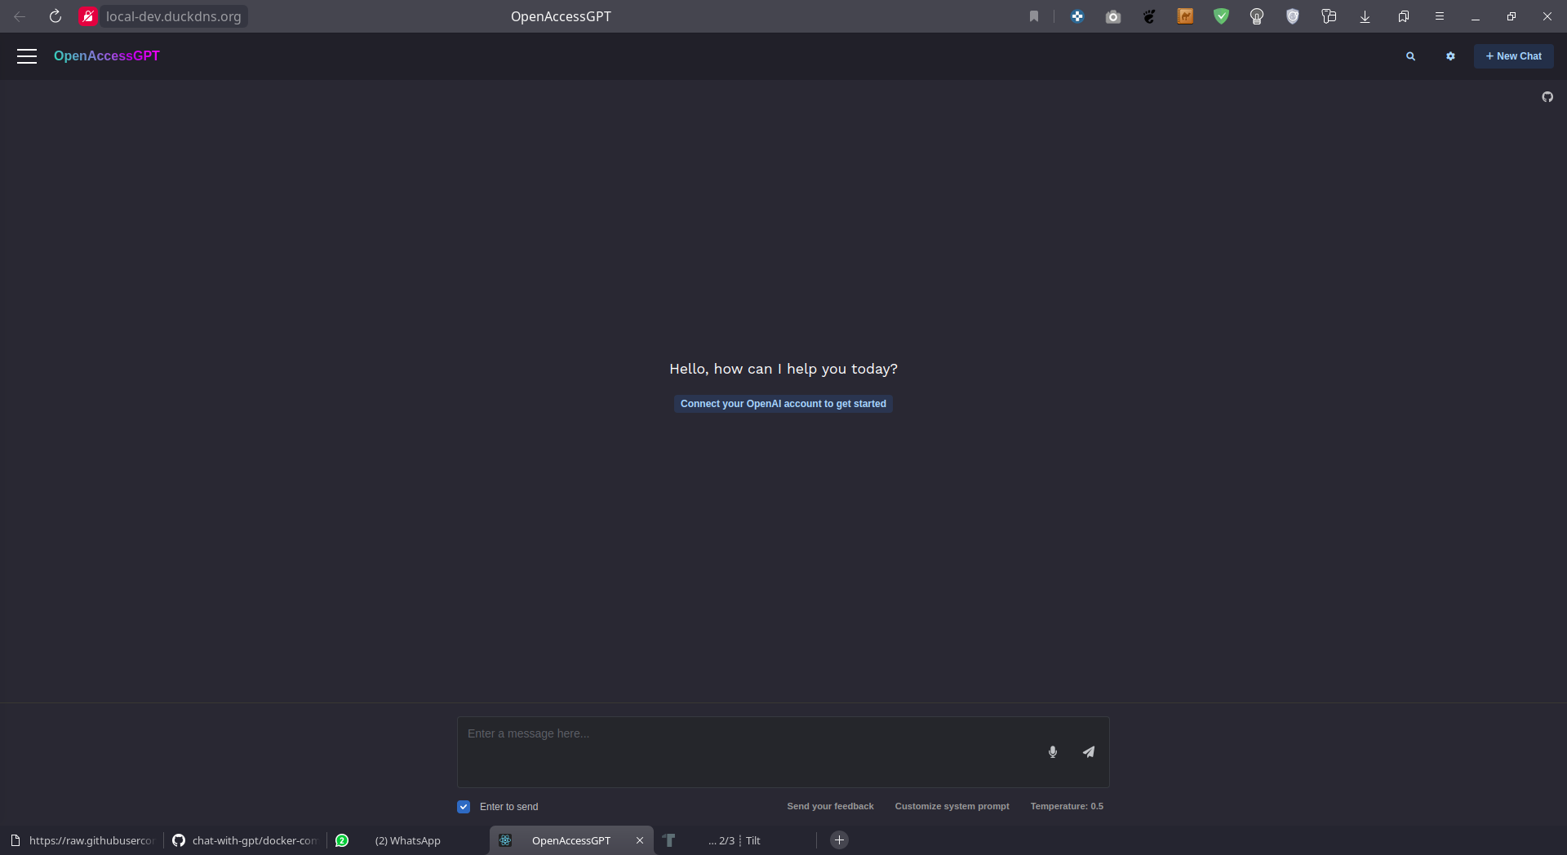Open the browser main menu
Screen dimensions: 1567x855
[x=1440, y=16]
